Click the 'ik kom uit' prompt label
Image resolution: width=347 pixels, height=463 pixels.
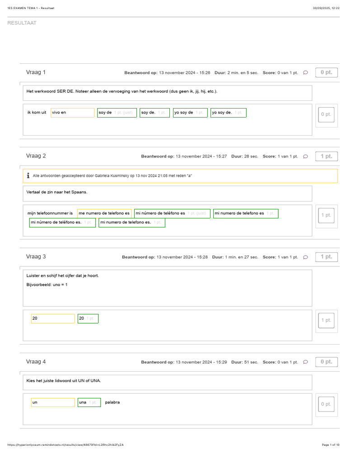(x=37, y=113)
